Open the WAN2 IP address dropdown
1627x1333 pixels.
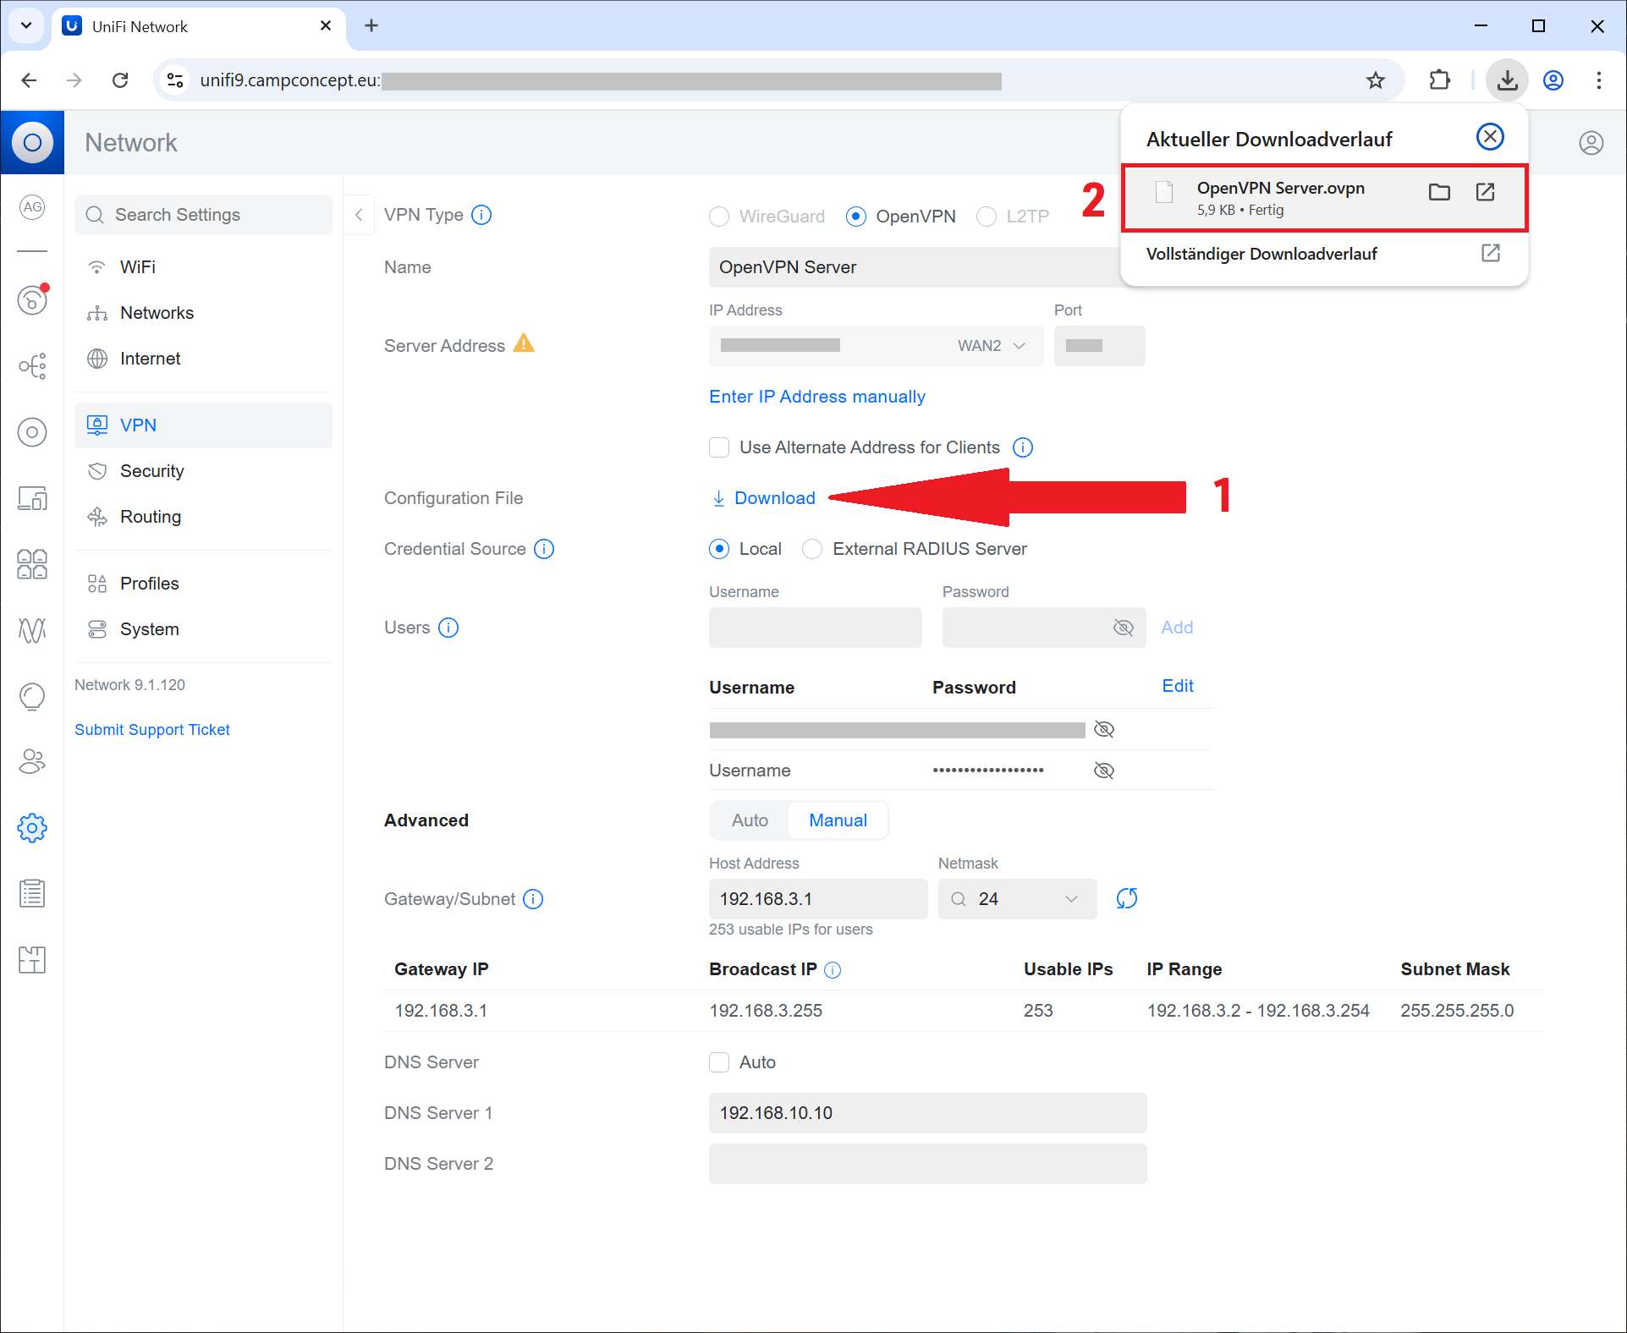coord(991,346)
